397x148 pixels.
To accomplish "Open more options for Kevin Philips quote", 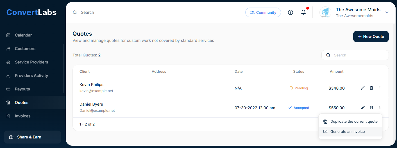I will [x=380, y=88].
